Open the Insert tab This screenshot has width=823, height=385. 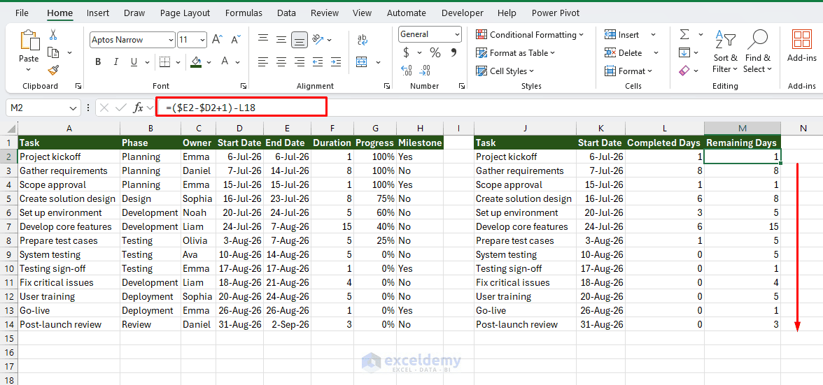pos(98,13)
